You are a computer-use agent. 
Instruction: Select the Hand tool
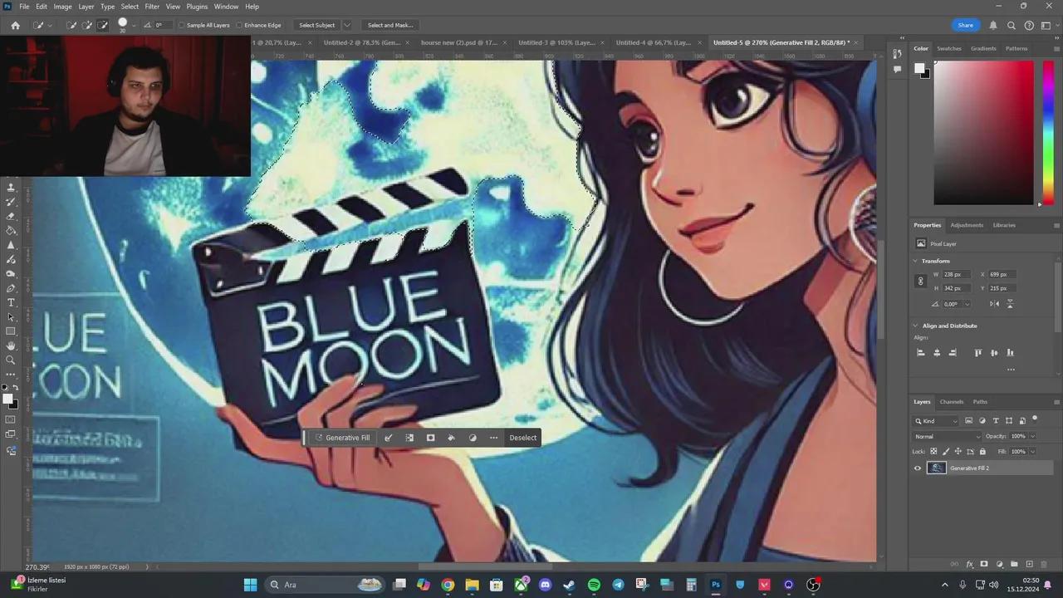[x=11, y=346]
